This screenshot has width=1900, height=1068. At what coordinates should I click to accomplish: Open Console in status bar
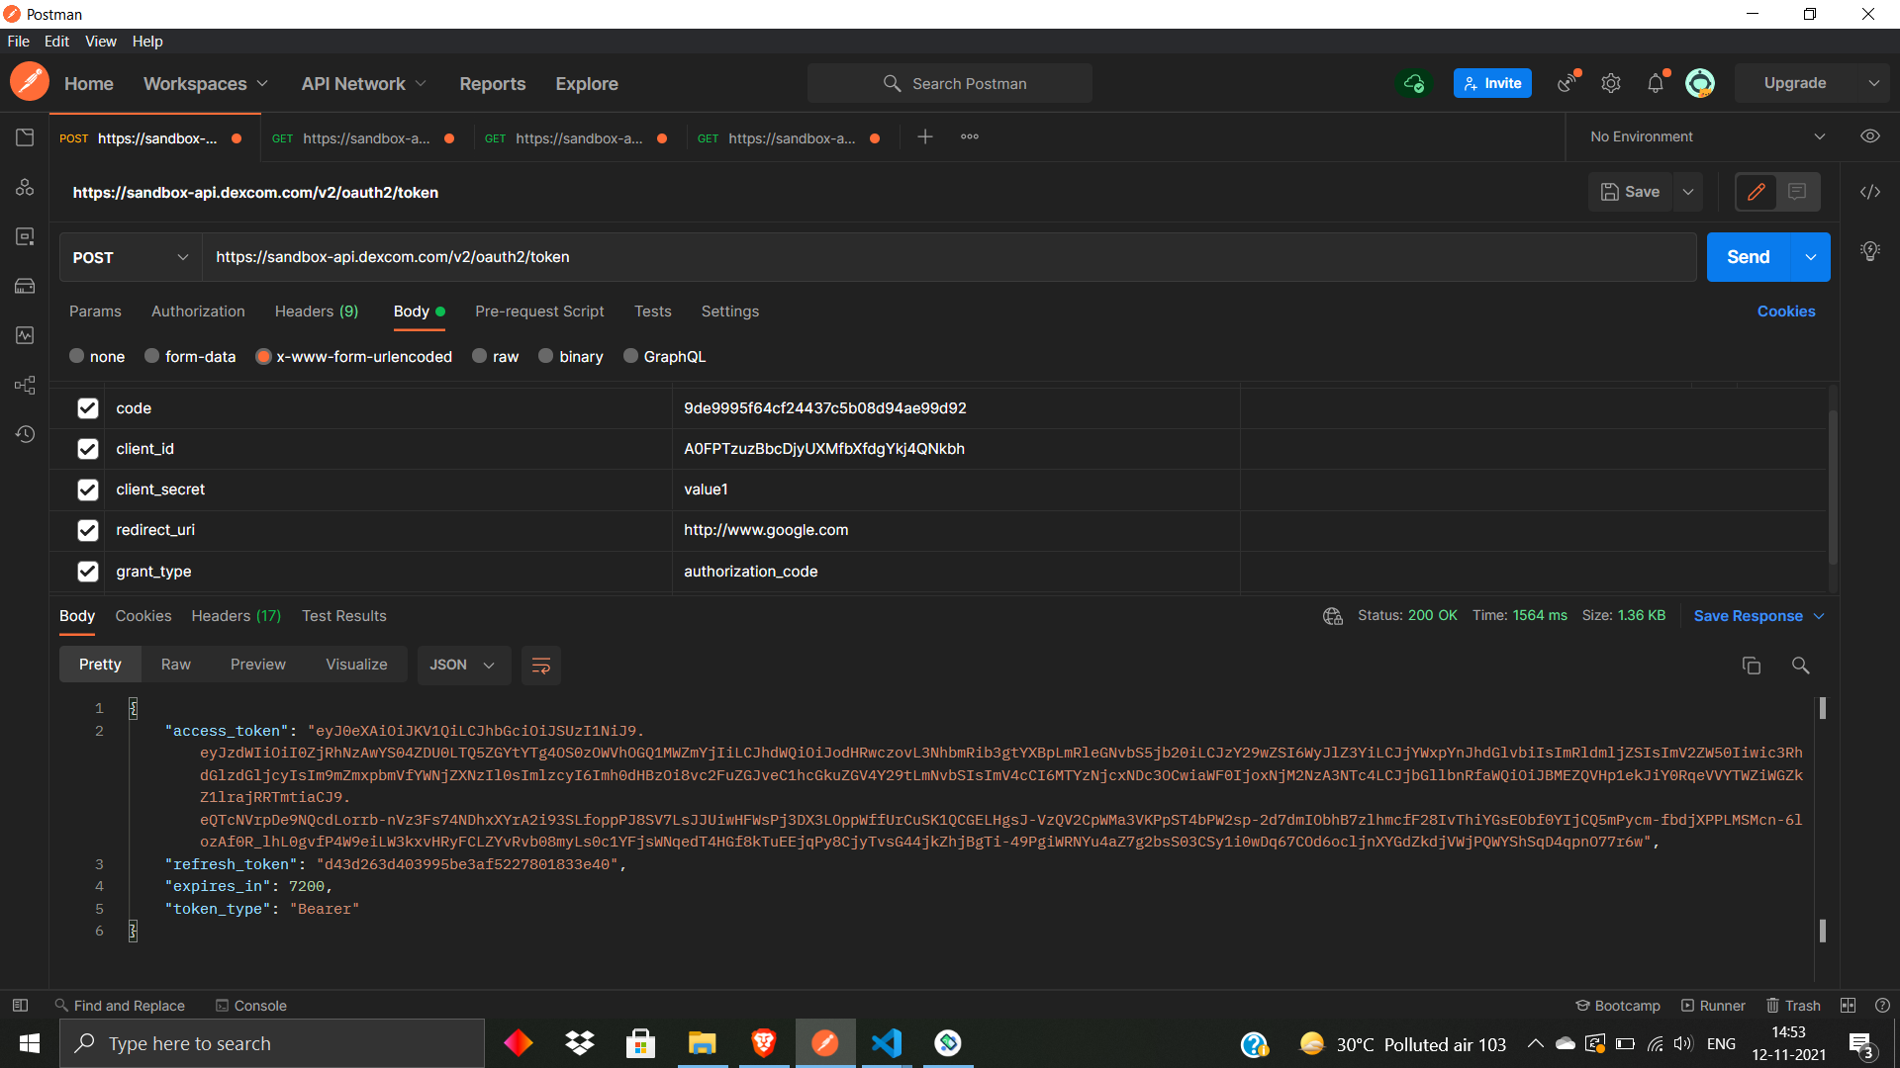click(251, 1006)
